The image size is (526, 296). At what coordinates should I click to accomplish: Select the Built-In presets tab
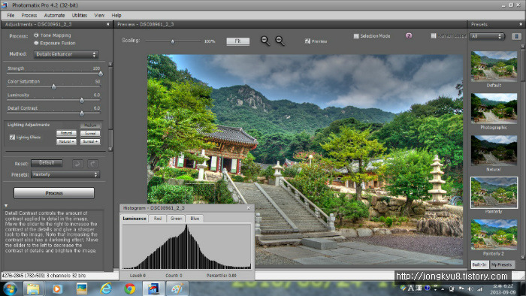pyautogui.click(x=479, y=265)
